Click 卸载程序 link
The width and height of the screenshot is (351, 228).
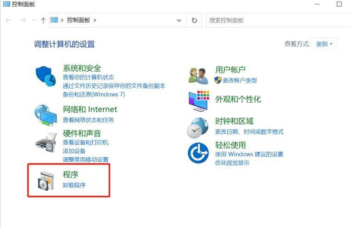(x=74, y=185)
